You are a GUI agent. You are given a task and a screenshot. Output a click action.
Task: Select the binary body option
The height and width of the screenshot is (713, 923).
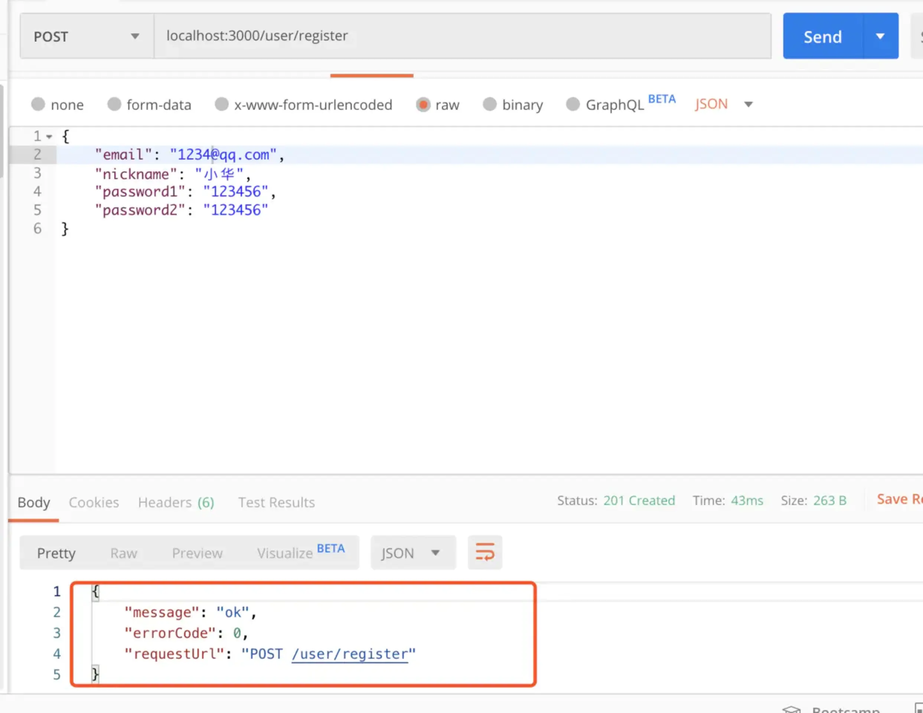tap(489, 104)
